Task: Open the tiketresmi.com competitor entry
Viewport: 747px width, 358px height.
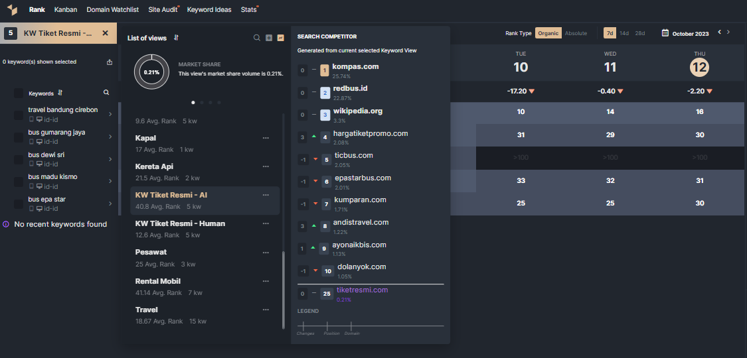Action: [x=362, y=290]
